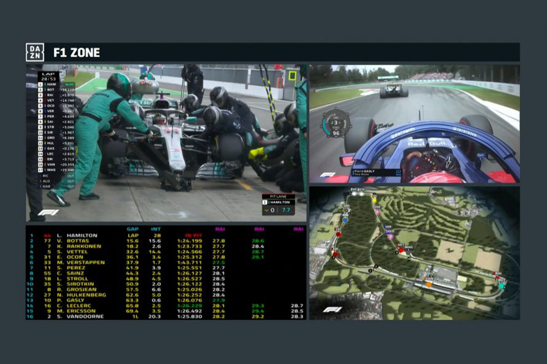Click the S. PEREZ timing table row

(166, 268)
